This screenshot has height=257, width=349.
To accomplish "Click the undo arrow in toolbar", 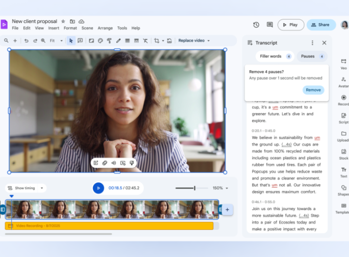I will point(26,41).
